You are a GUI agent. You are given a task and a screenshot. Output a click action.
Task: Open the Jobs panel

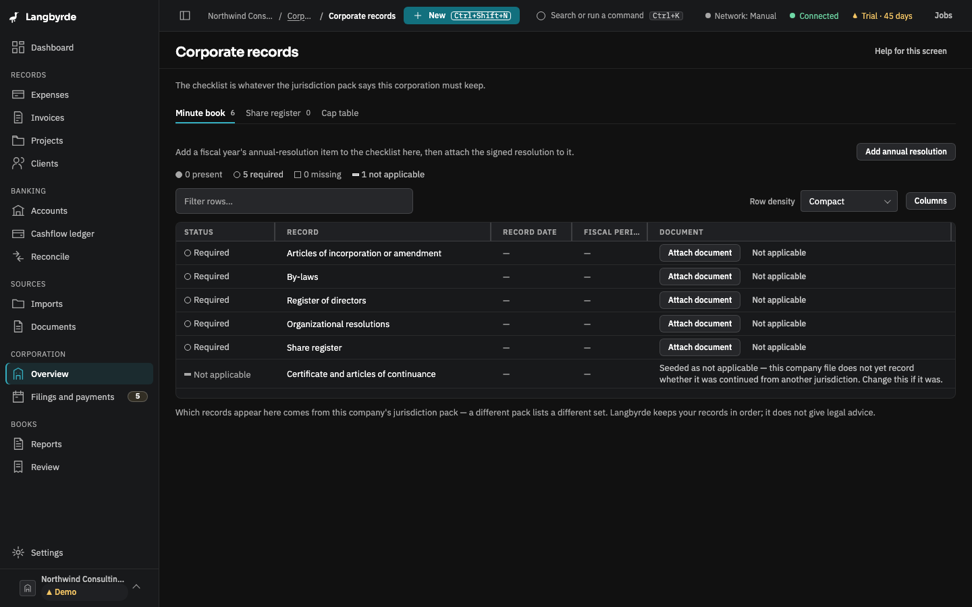click(x=943, y=16)
